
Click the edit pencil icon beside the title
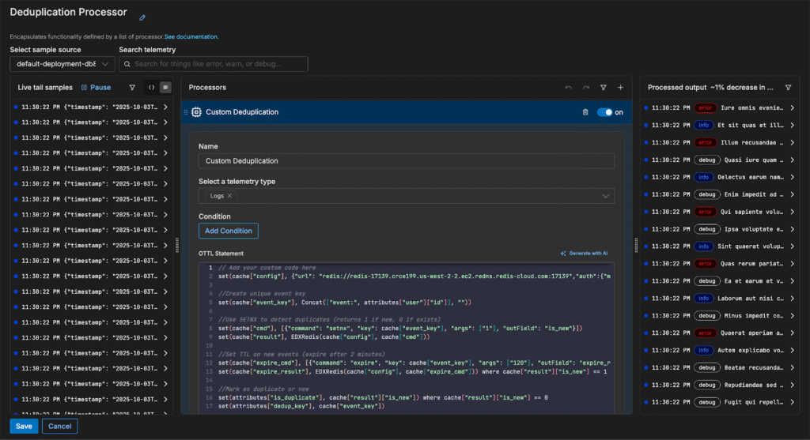tap(142, 17)
